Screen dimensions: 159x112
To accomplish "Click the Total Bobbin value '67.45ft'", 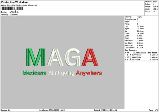I will point(140,48).
